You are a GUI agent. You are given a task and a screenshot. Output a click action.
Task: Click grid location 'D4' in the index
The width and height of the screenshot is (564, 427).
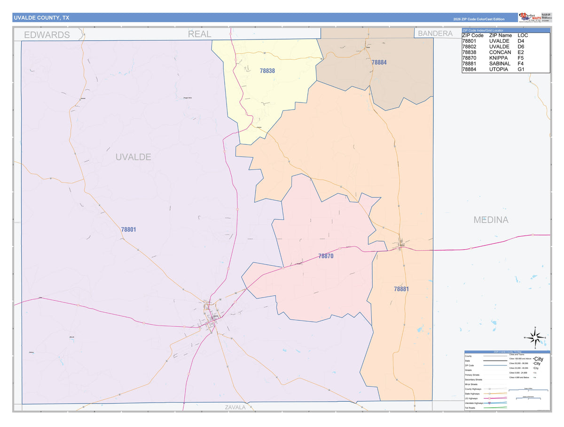click(521, 41)
